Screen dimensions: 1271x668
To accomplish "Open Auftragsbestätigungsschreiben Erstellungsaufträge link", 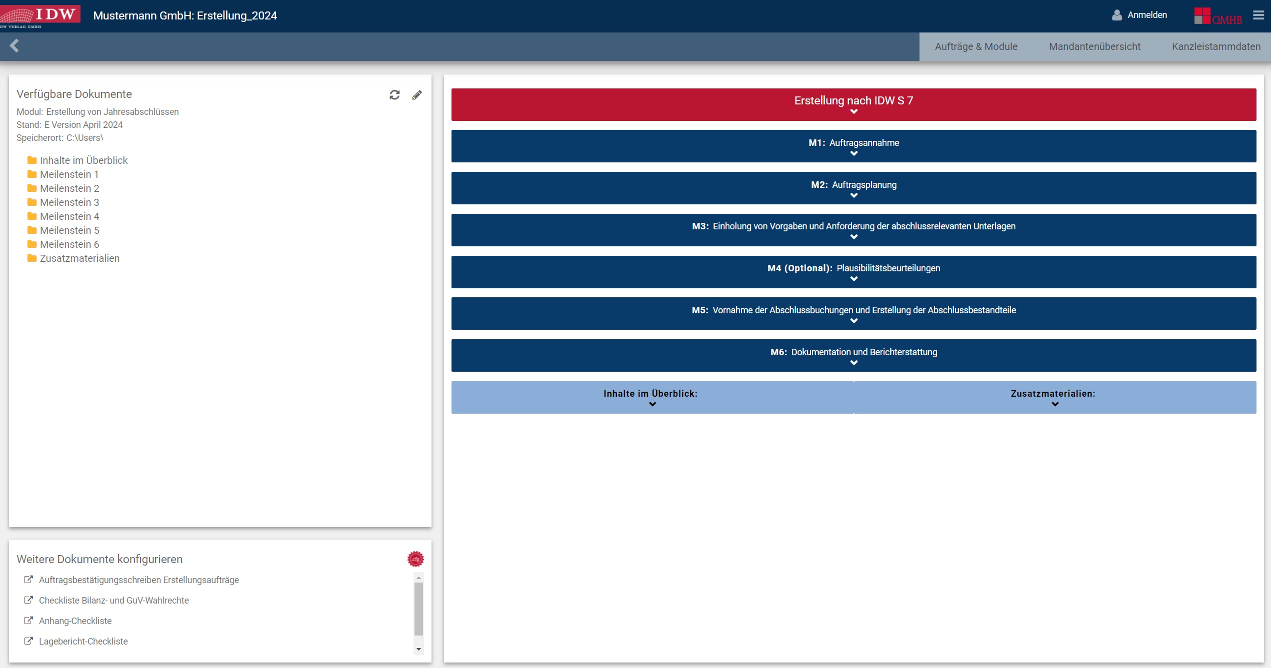I will tap(138, 580).
